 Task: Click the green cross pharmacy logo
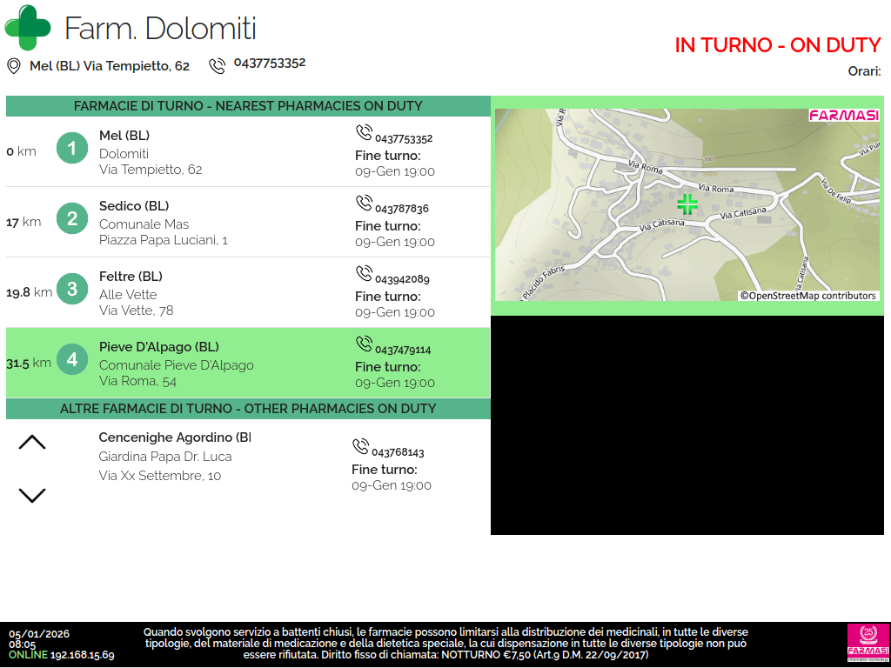click(28, 28)
